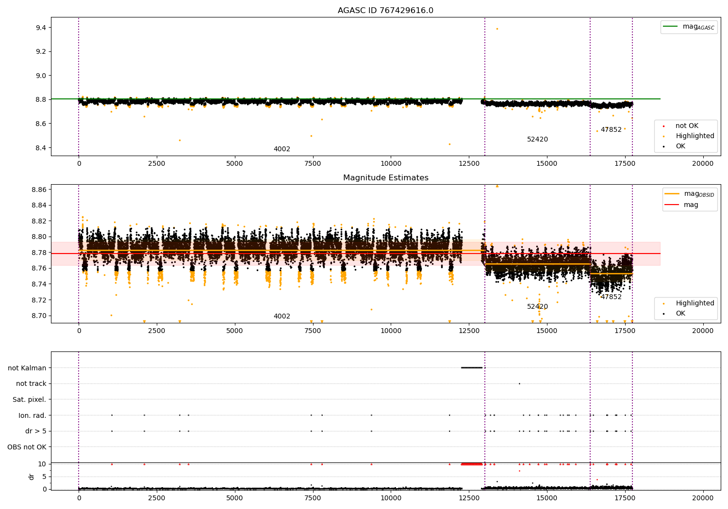Image resolution: width=728 pixels, height=509 pixels.
Task: Click the rotated 'dr' axis label
Action: coord(32,477)
